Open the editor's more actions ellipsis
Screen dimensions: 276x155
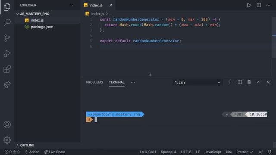coord(268,5)
